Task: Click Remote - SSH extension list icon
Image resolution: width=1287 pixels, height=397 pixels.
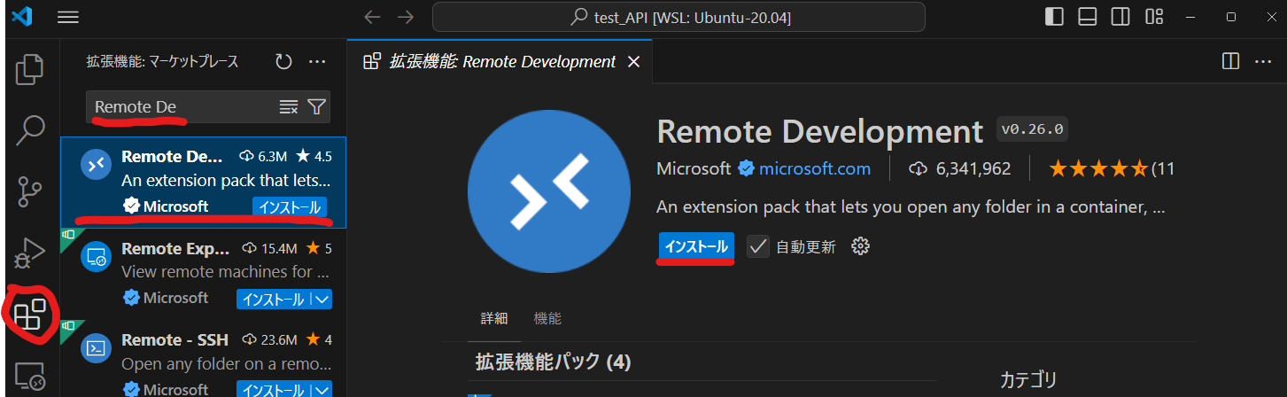Action: coord(95,347)
